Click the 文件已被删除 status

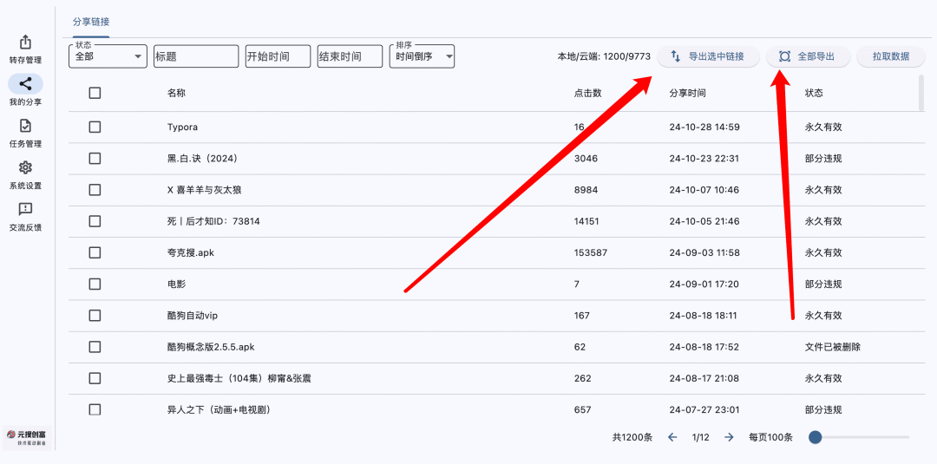(832, 347)
